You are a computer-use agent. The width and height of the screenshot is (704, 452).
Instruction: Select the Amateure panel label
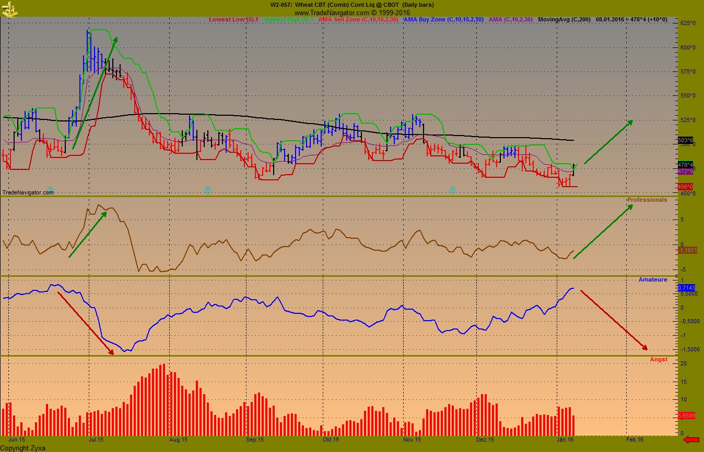pyautogui.click(x=653, y=279)
